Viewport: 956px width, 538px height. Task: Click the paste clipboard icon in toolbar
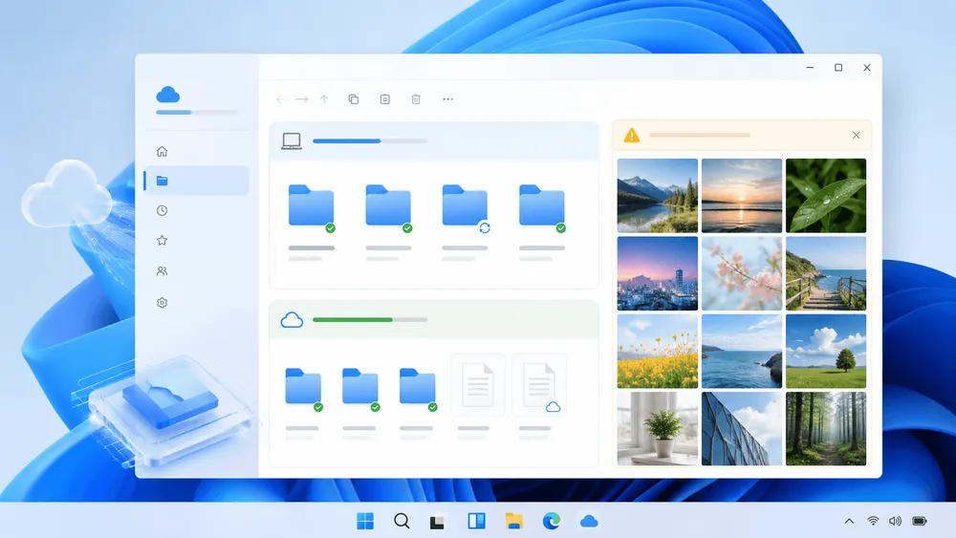click(x=384, y=99)
